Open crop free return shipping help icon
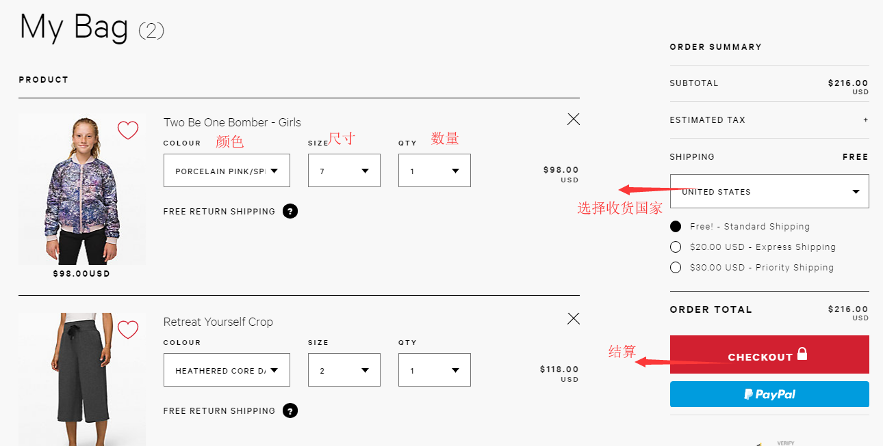This screenshot has width=883, height=446. (x=290, y=410)
